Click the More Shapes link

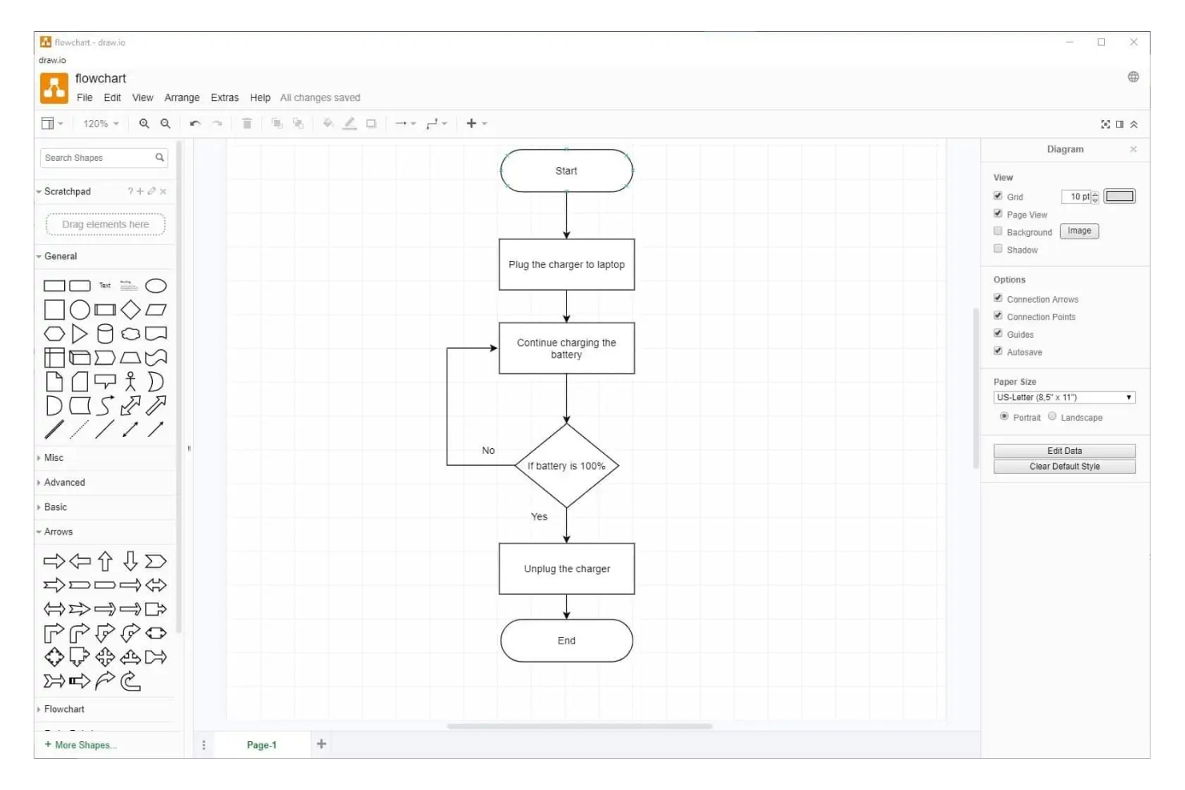(x=79, y=744)
